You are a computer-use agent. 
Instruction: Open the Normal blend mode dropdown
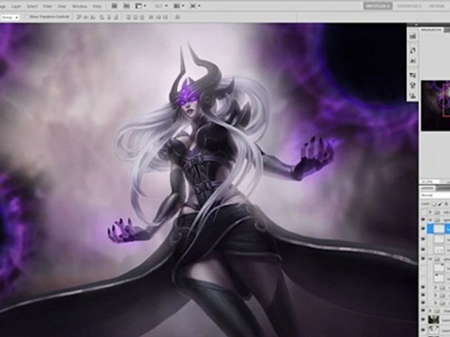pos(435,195)
